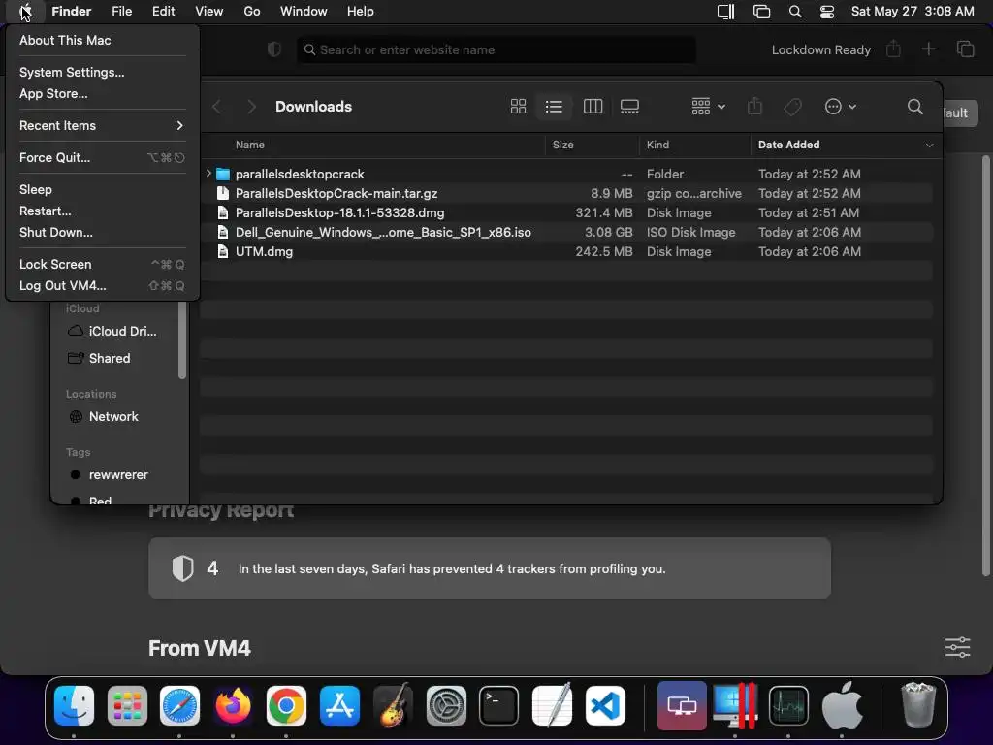Open Parallels Desktop from the Dock
This screenshot has height=745, width=993.
coord(735,706)
